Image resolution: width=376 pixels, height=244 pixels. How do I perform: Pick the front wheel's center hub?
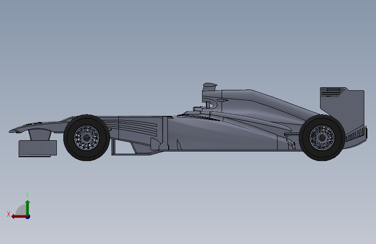click(87, 138)
